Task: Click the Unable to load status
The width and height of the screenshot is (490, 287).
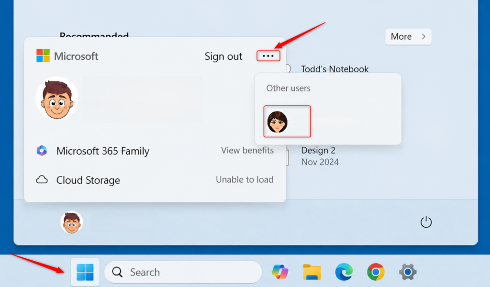Action: coord(245,179)
